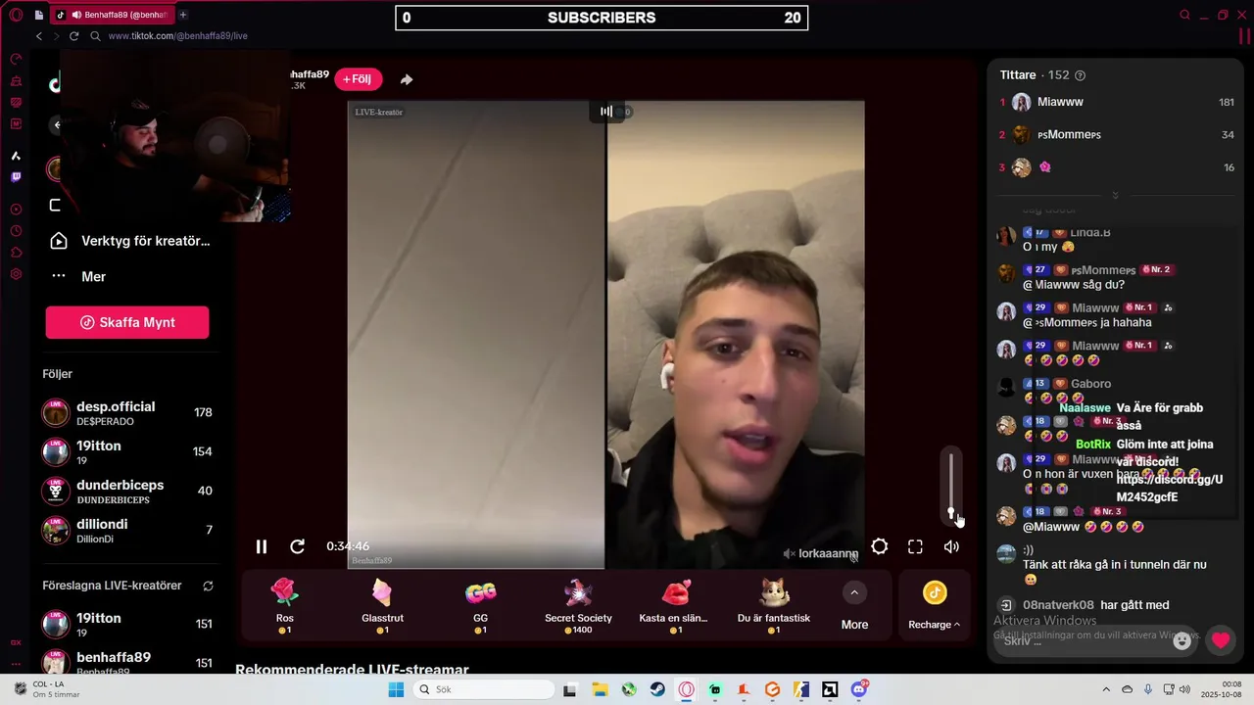Open dilliondi live channel
The height and width of the screenshot is (705, 1254).
coord(127,530)
